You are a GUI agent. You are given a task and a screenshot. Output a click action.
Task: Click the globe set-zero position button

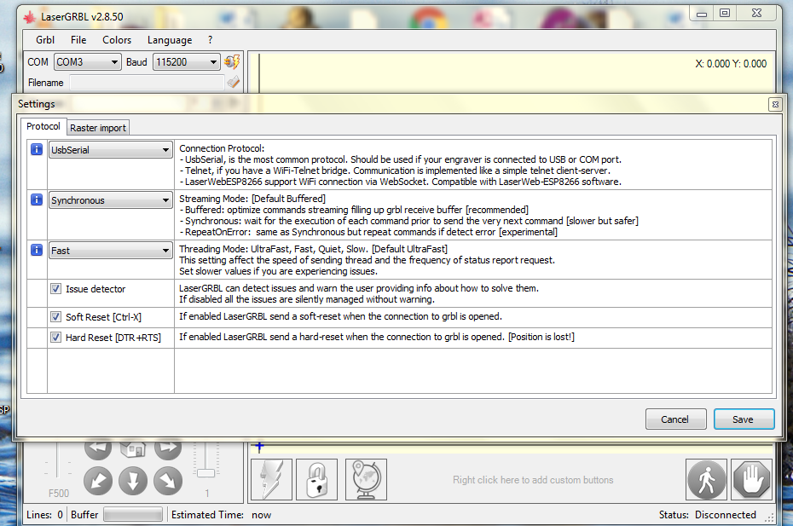click(366, 479)
